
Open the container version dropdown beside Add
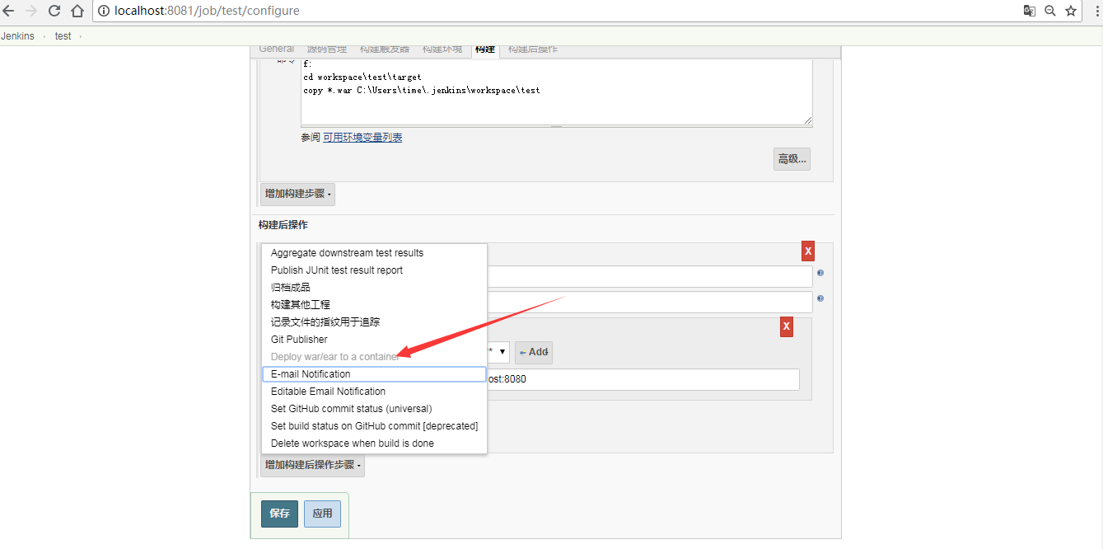pos(498,352)
